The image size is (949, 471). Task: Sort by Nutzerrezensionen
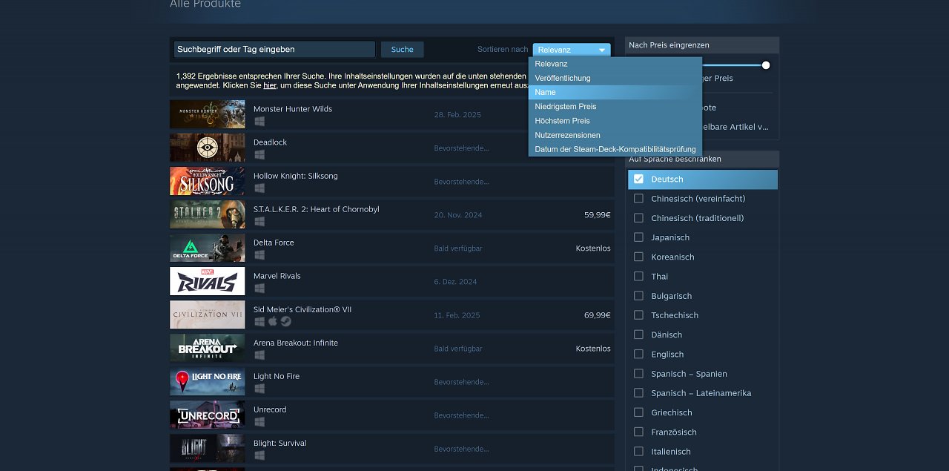coord(615,135)
